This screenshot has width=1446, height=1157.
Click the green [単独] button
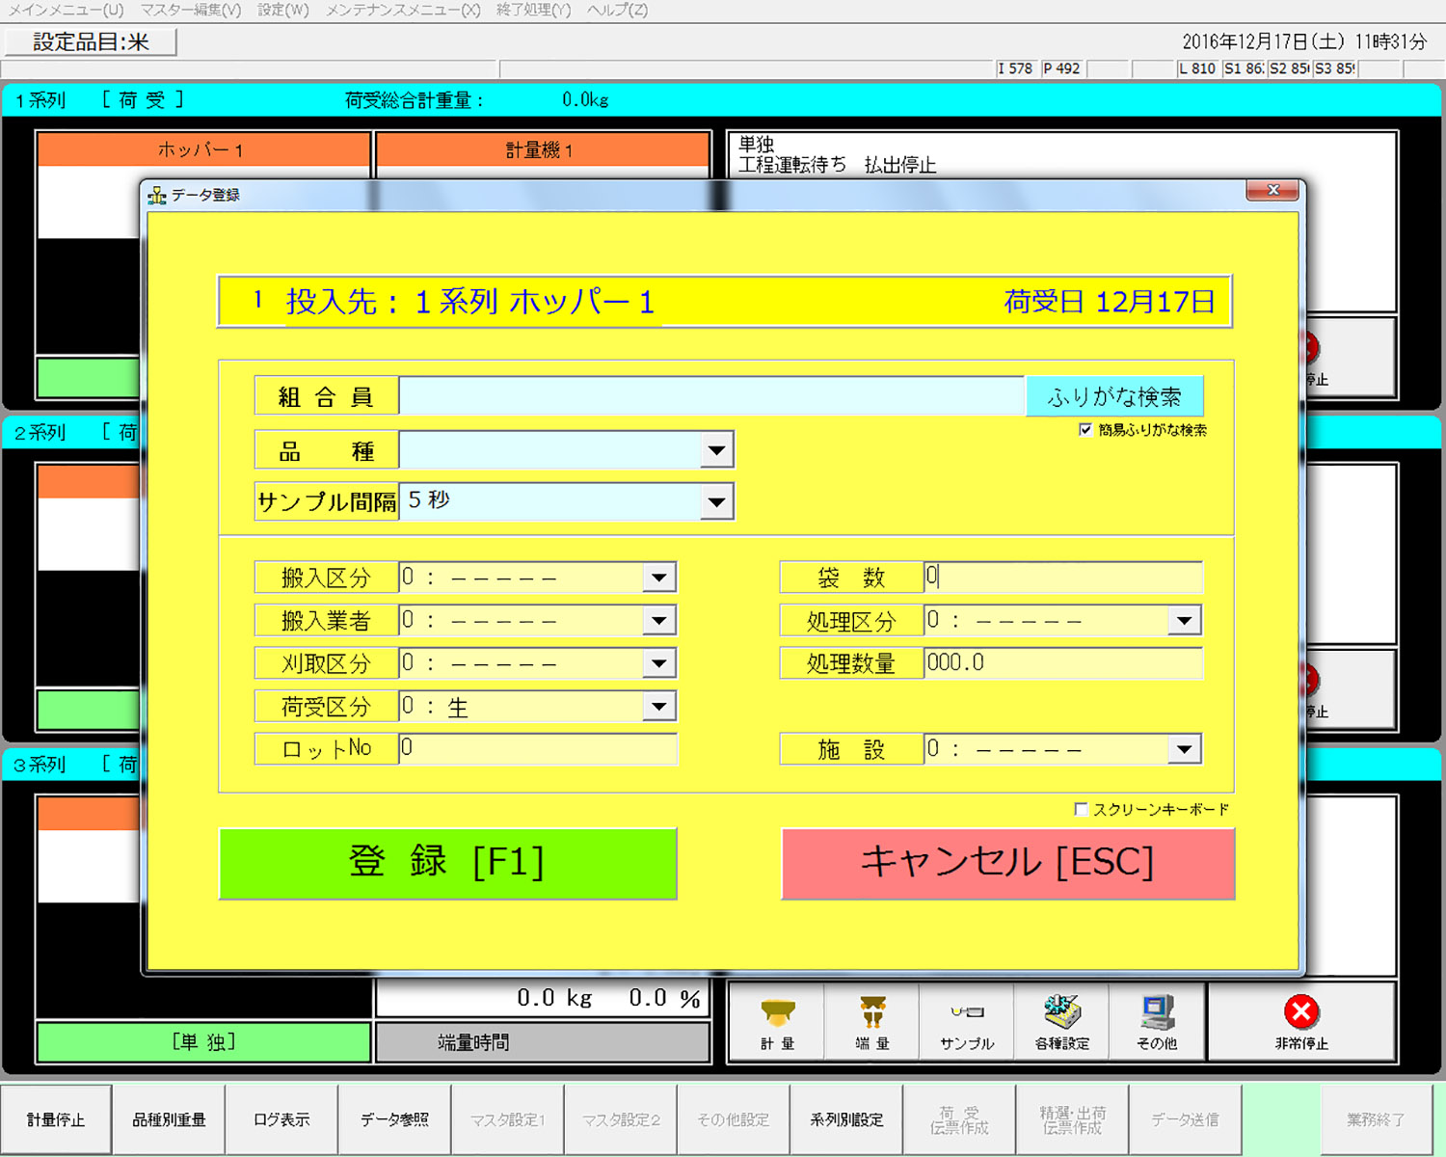coord(203,1042)
